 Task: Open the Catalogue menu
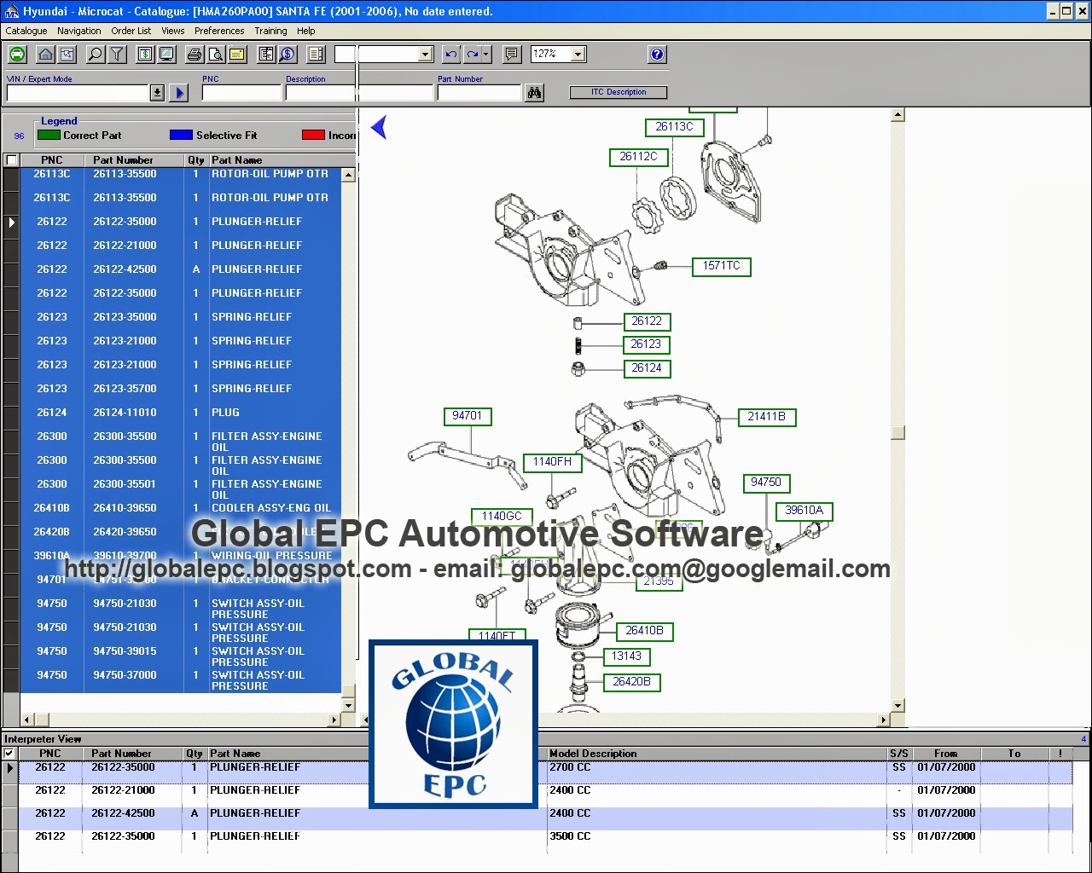26,31
